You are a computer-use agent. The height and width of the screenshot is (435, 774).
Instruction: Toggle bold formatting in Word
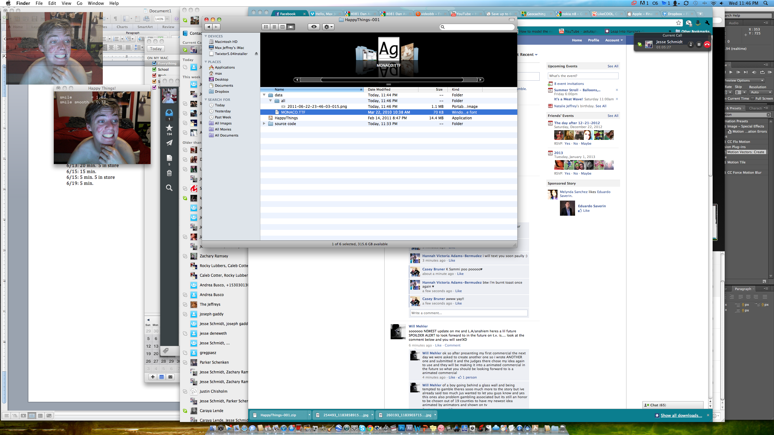pyautogui.click(x=8, y=47)
